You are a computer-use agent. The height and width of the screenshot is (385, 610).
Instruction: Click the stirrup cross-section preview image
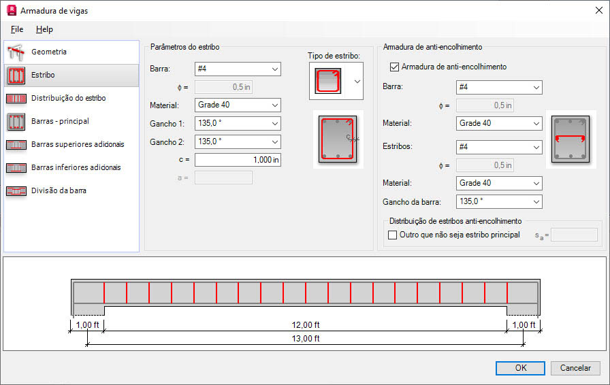point(338,139)
